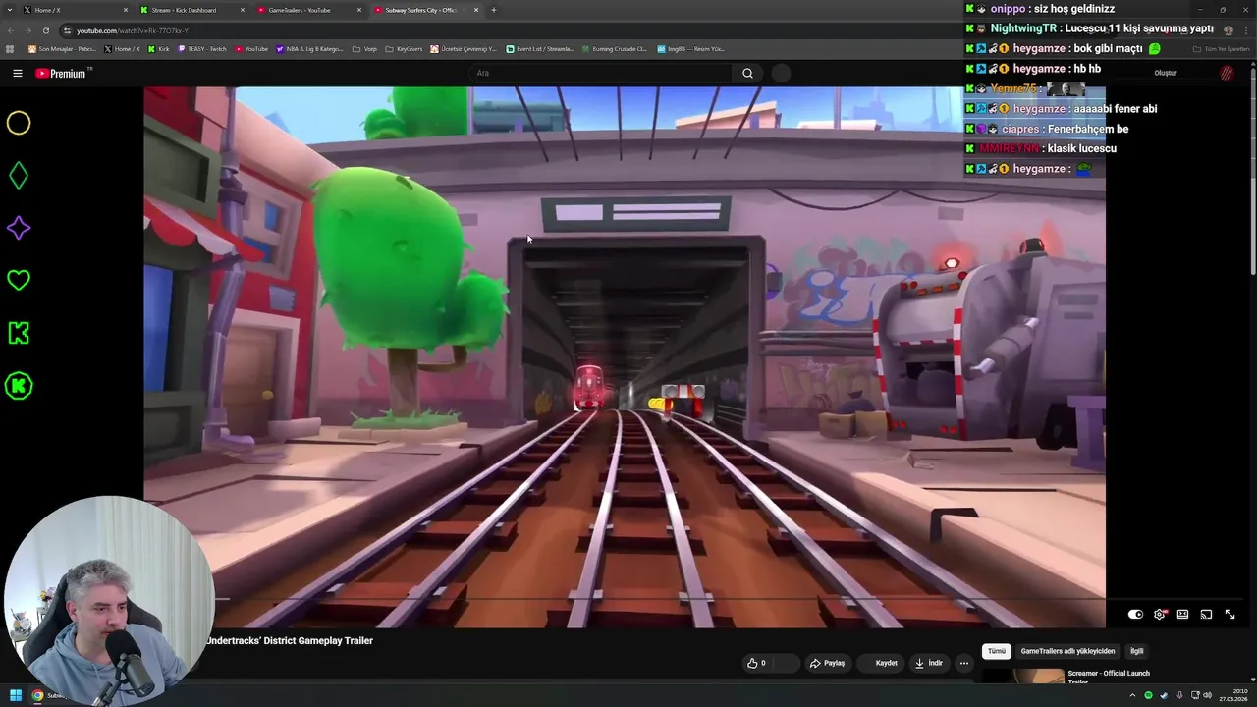Click the green Kick K logo icon
This screenshot has height=707, width=1257.
coord(19,333)
